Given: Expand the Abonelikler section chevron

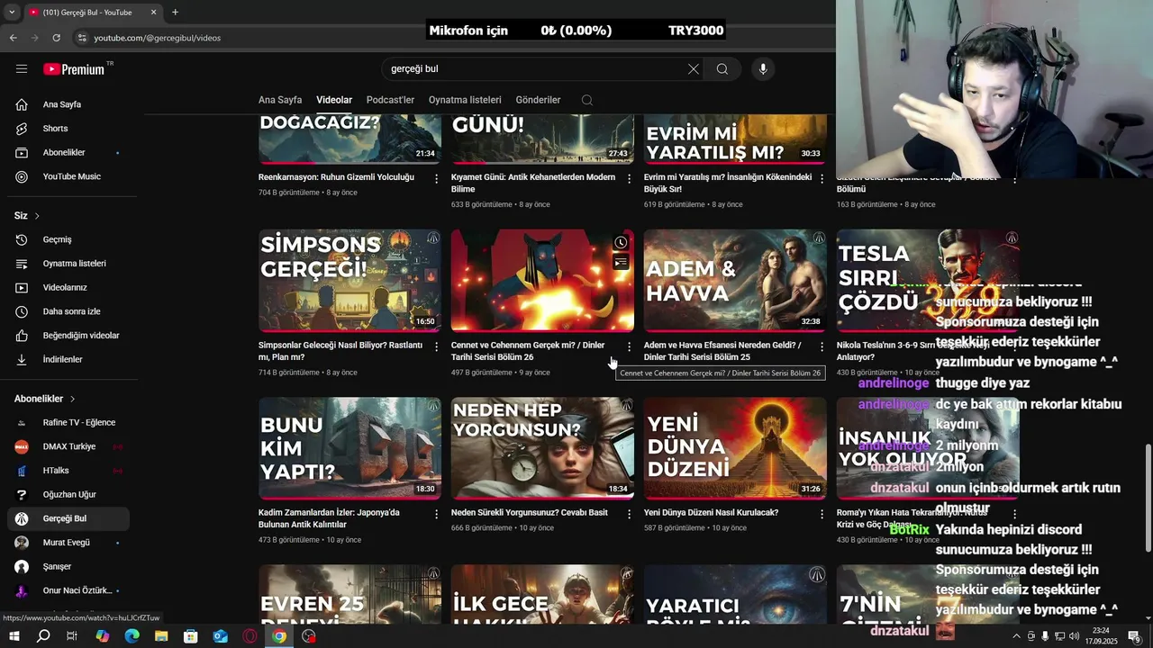Looking at the screenshot, I should click(x=73, y=399).
